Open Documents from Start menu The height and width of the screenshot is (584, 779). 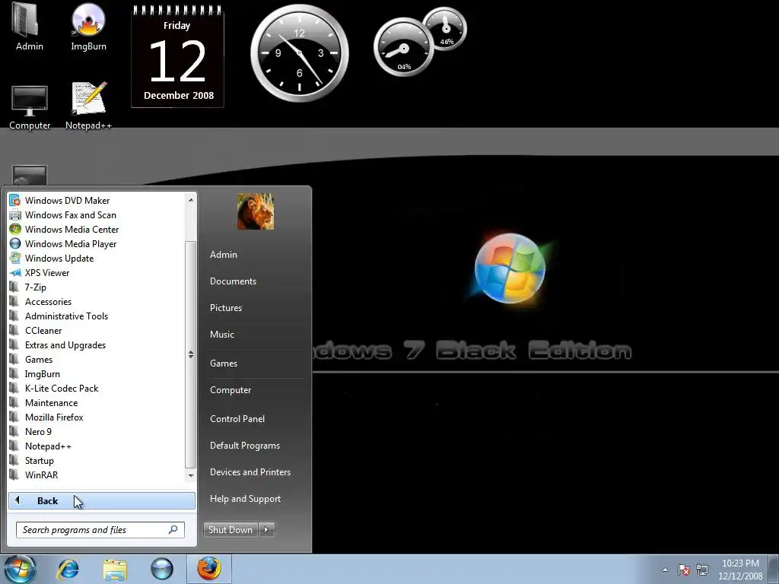point(233,281)
